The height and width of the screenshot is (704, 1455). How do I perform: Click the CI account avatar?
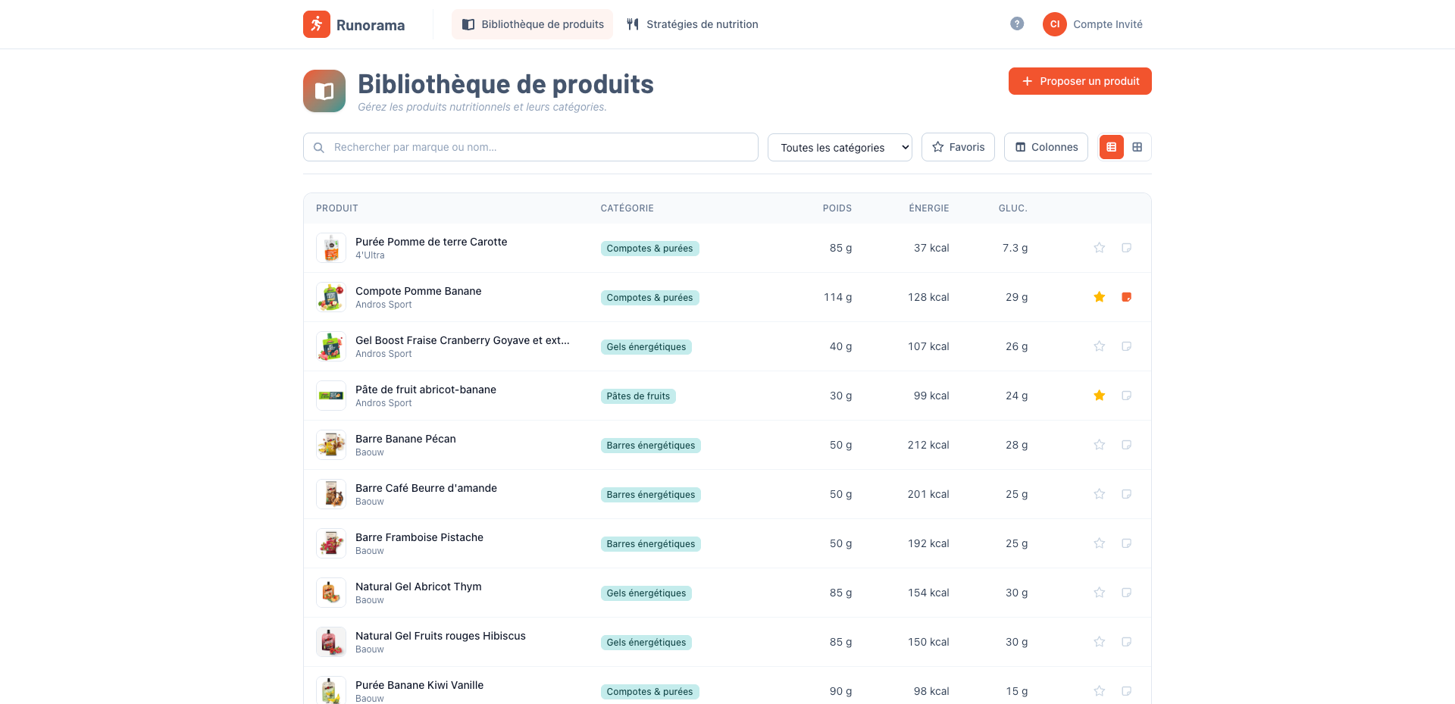[1055, 24]
